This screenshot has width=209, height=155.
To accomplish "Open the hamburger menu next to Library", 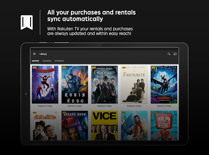I will click(x=34, y=54).
